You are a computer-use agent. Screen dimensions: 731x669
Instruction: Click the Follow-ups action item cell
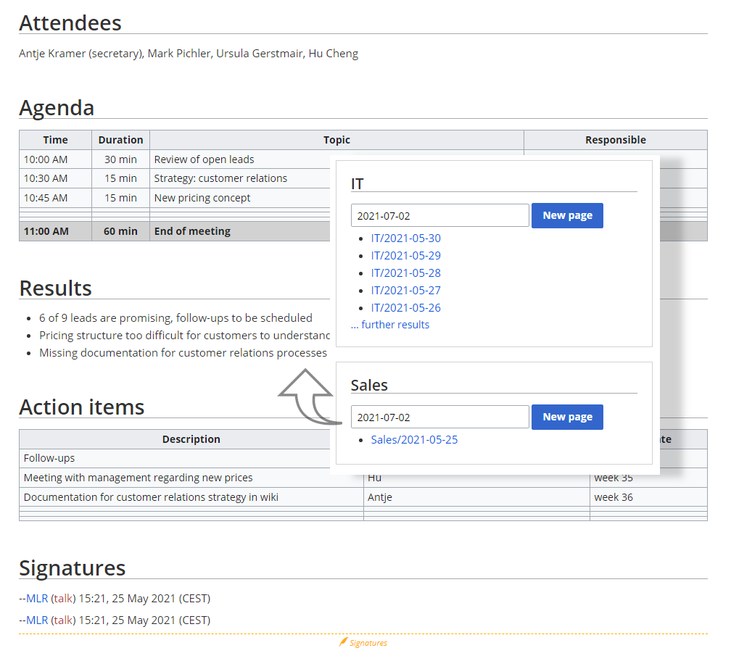(175, 458)
